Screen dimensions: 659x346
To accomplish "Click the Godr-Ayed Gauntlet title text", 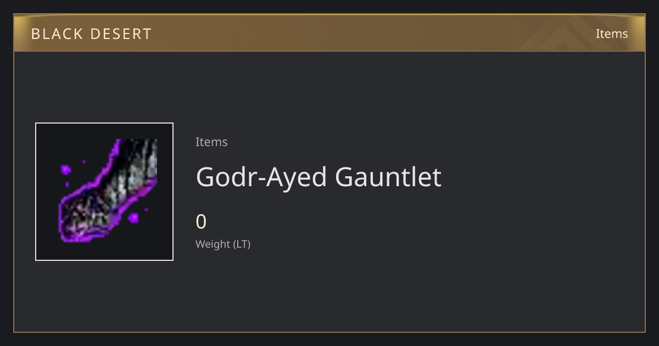I will [319, 177].
